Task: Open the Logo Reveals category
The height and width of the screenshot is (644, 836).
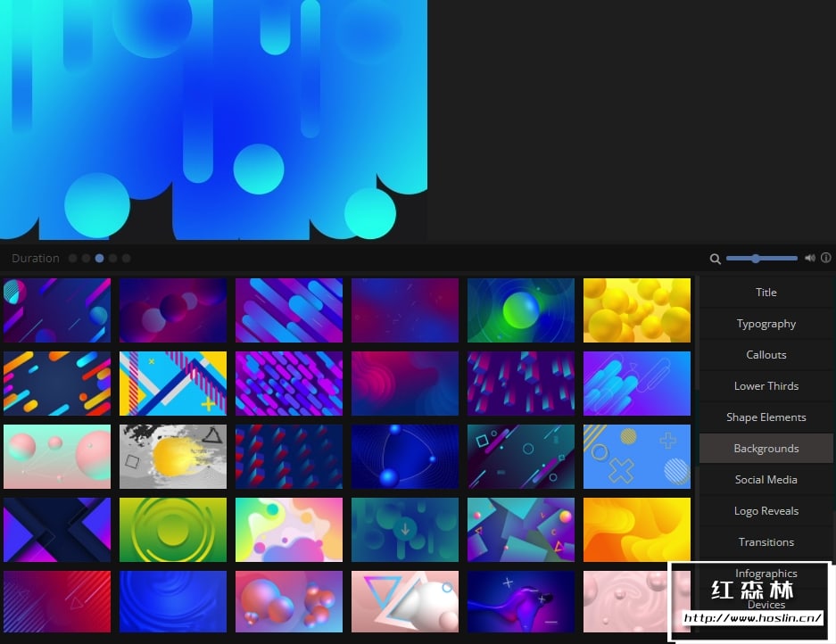Action: (x=766, y=511)
